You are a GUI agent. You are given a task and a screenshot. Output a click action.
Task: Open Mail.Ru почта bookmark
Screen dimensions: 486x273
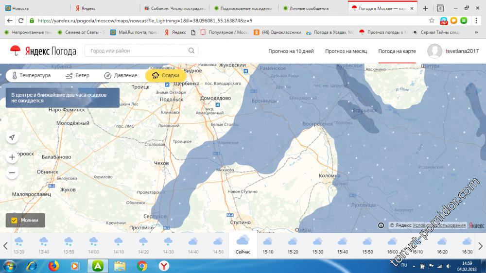[135, 32]
